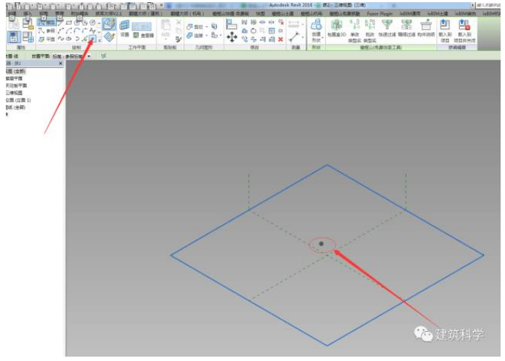Select the Inscribed Polygon draw tool
The width and height of the screenshot is (505, 361).
click(x=77, y=23)
